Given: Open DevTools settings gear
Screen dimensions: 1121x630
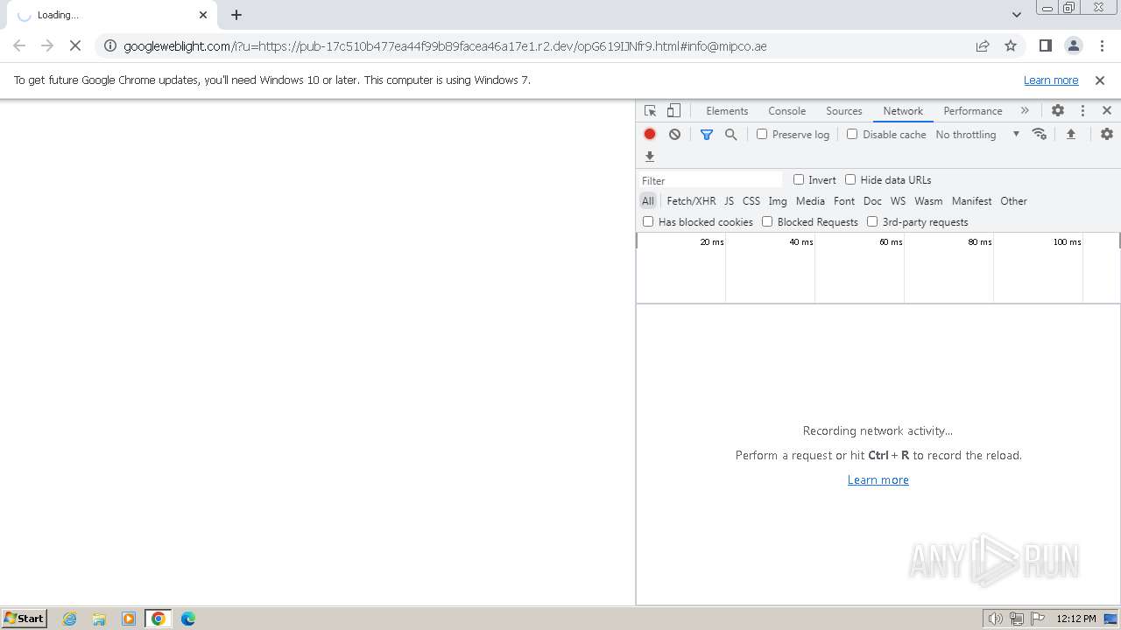Looking at the screenshot, I should tap(1058, 111).
